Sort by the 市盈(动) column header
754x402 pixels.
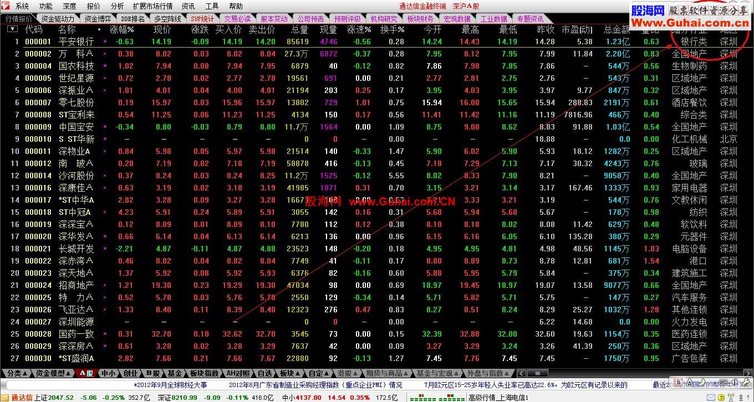tap(577, 29)
